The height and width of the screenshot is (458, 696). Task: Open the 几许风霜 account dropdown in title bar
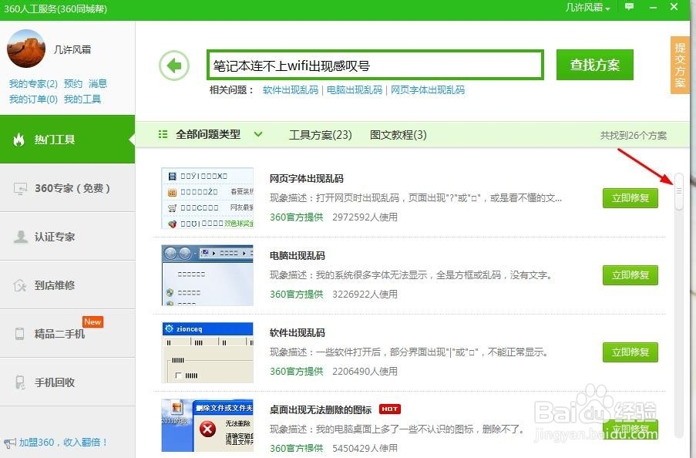click(x=587, y=8)
